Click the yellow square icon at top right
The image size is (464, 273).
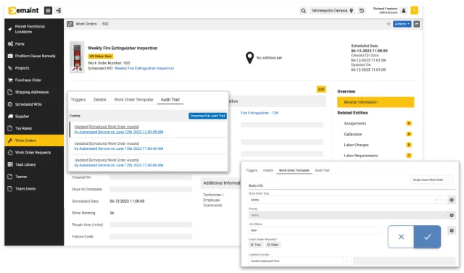pos(414,11)
